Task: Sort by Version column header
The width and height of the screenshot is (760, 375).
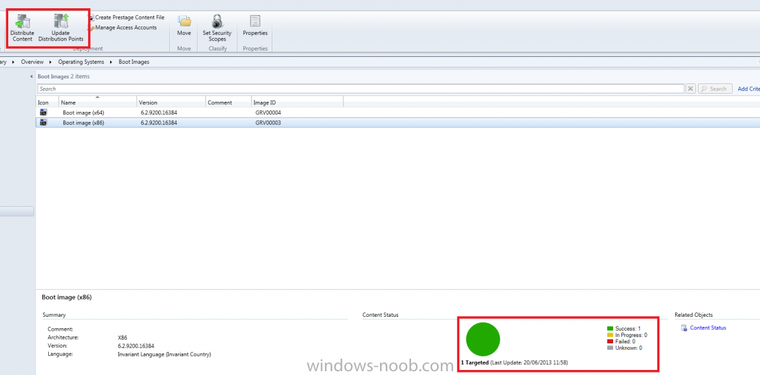Action: [x=171, y=102]
